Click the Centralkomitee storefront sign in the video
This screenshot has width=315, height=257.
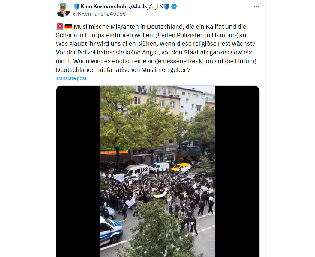142,153
